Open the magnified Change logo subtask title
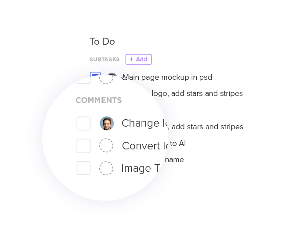Viewport: 303px width, 241px height. tap(144, 123)
